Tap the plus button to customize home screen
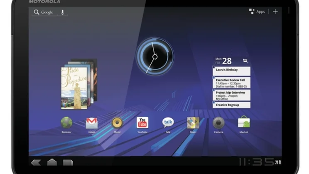 point(275,12)
